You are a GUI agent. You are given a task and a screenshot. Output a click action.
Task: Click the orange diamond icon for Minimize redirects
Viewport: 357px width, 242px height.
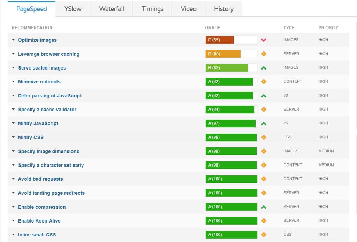(264, 82)
